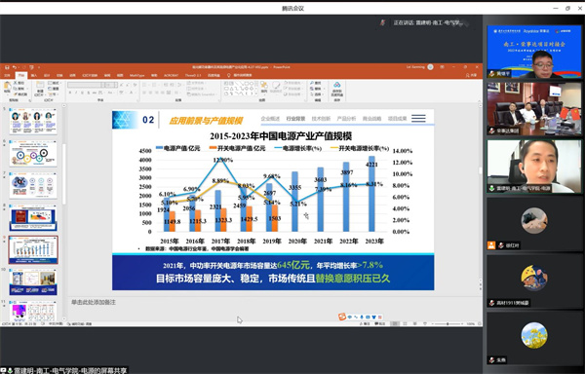Adjust the zoom slider in status bar

click(448, 323)
